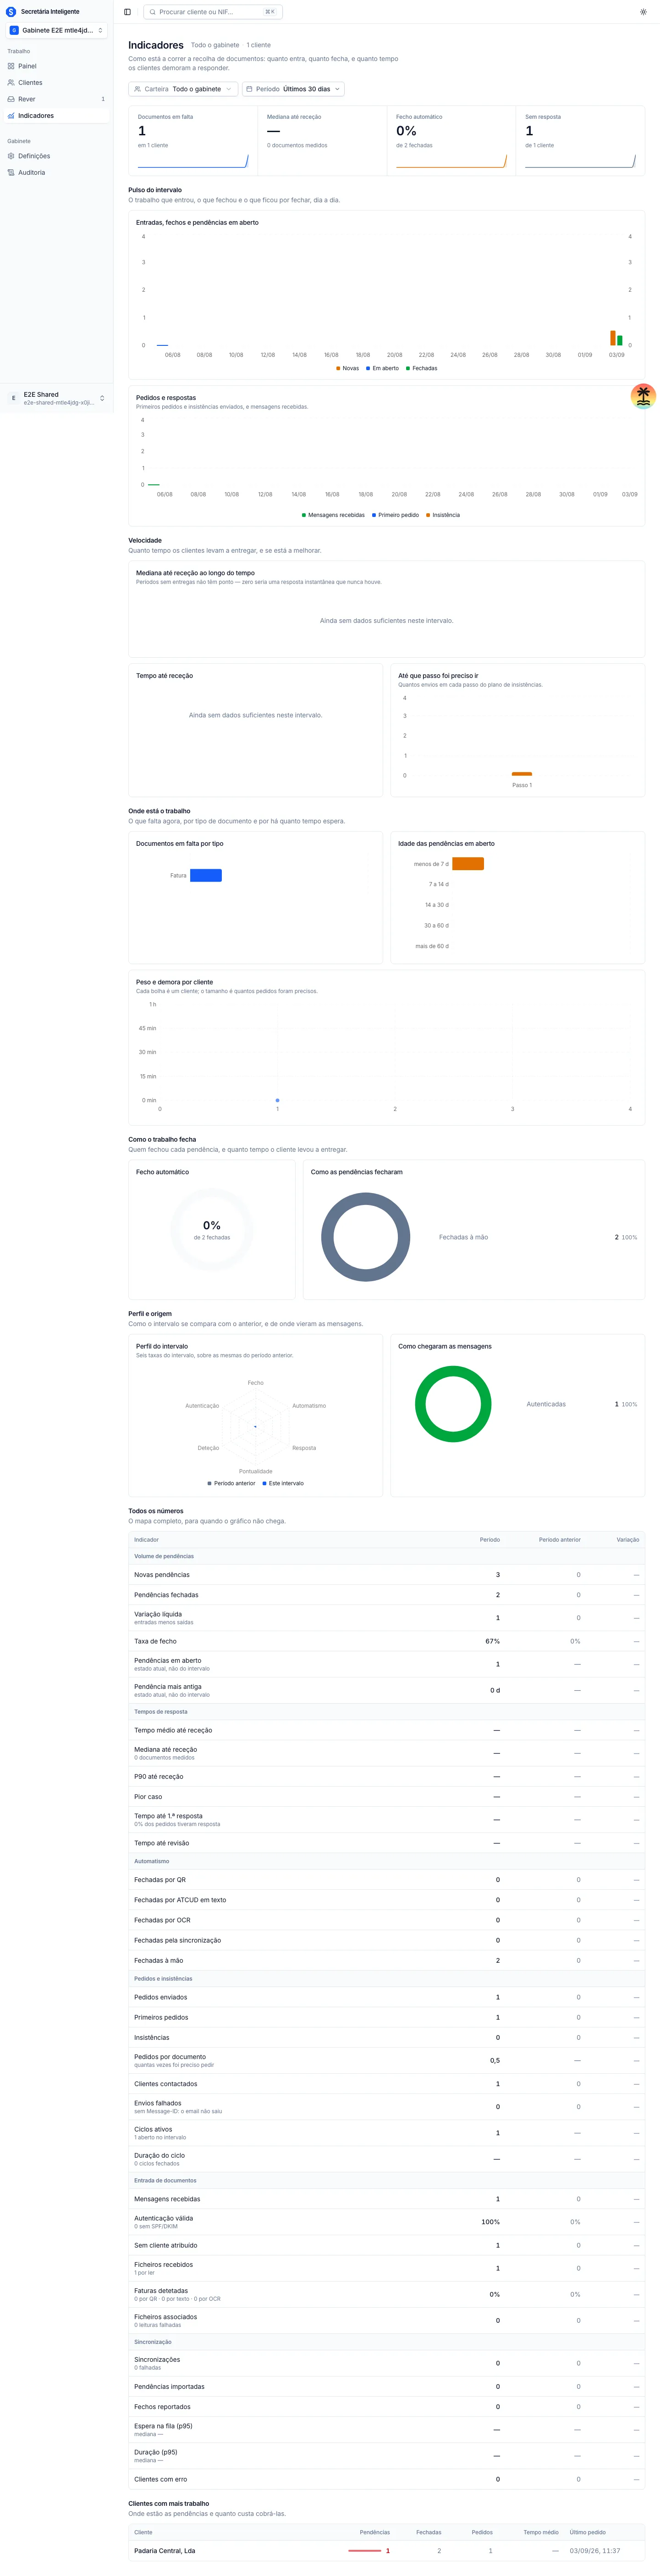The width and height of the screenshot is (660, 2576).
Task: Click the Taxa de fecho row label
Action: coord(156,1641)
